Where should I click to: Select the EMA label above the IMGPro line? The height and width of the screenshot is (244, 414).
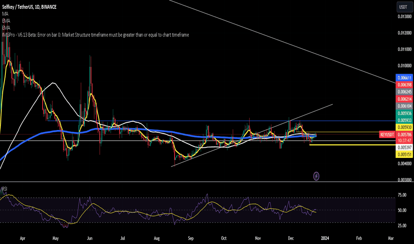pyautogui.click(x=6, y=28)
